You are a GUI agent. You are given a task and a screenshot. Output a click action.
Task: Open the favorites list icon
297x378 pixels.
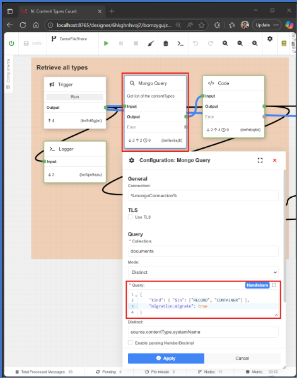coord(232,25)
